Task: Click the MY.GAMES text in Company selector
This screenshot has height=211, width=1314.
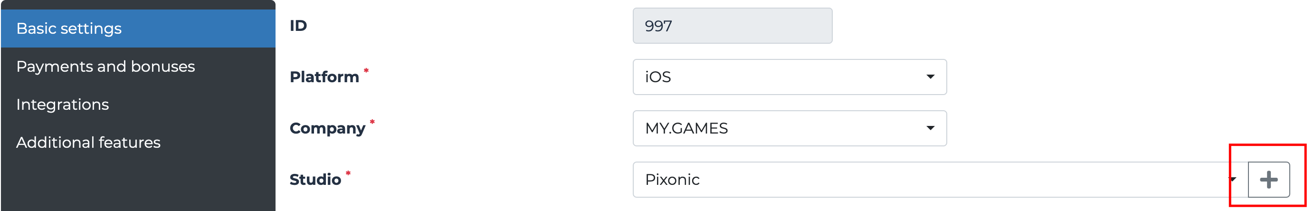Action: coord(686,128)
